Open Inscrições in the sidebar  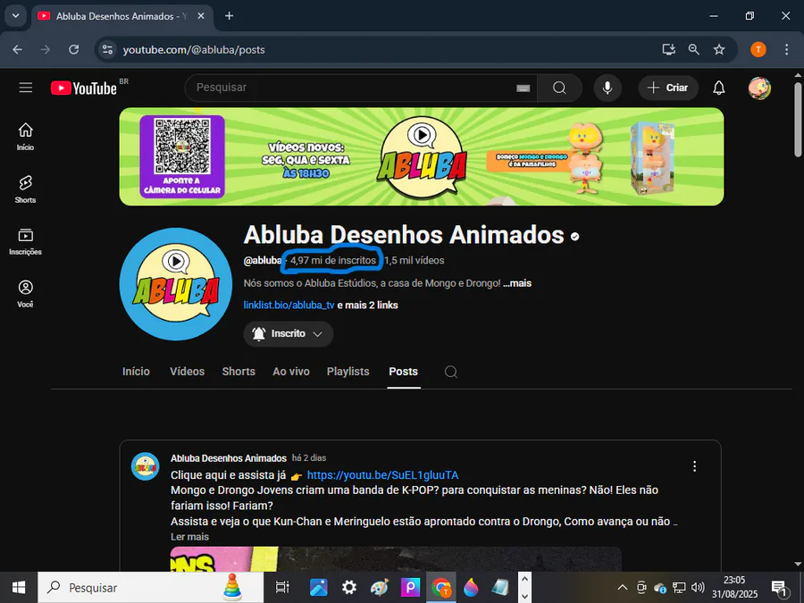click(x=25, y=242)
